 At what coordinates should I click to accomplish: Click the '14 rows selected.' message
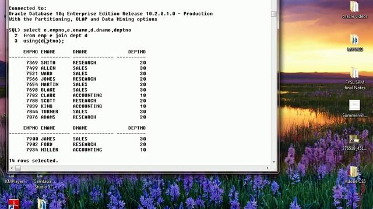click(34, 161)
